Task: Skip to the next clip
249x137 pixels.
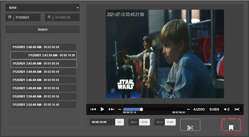Action: (x=111, y=109)
